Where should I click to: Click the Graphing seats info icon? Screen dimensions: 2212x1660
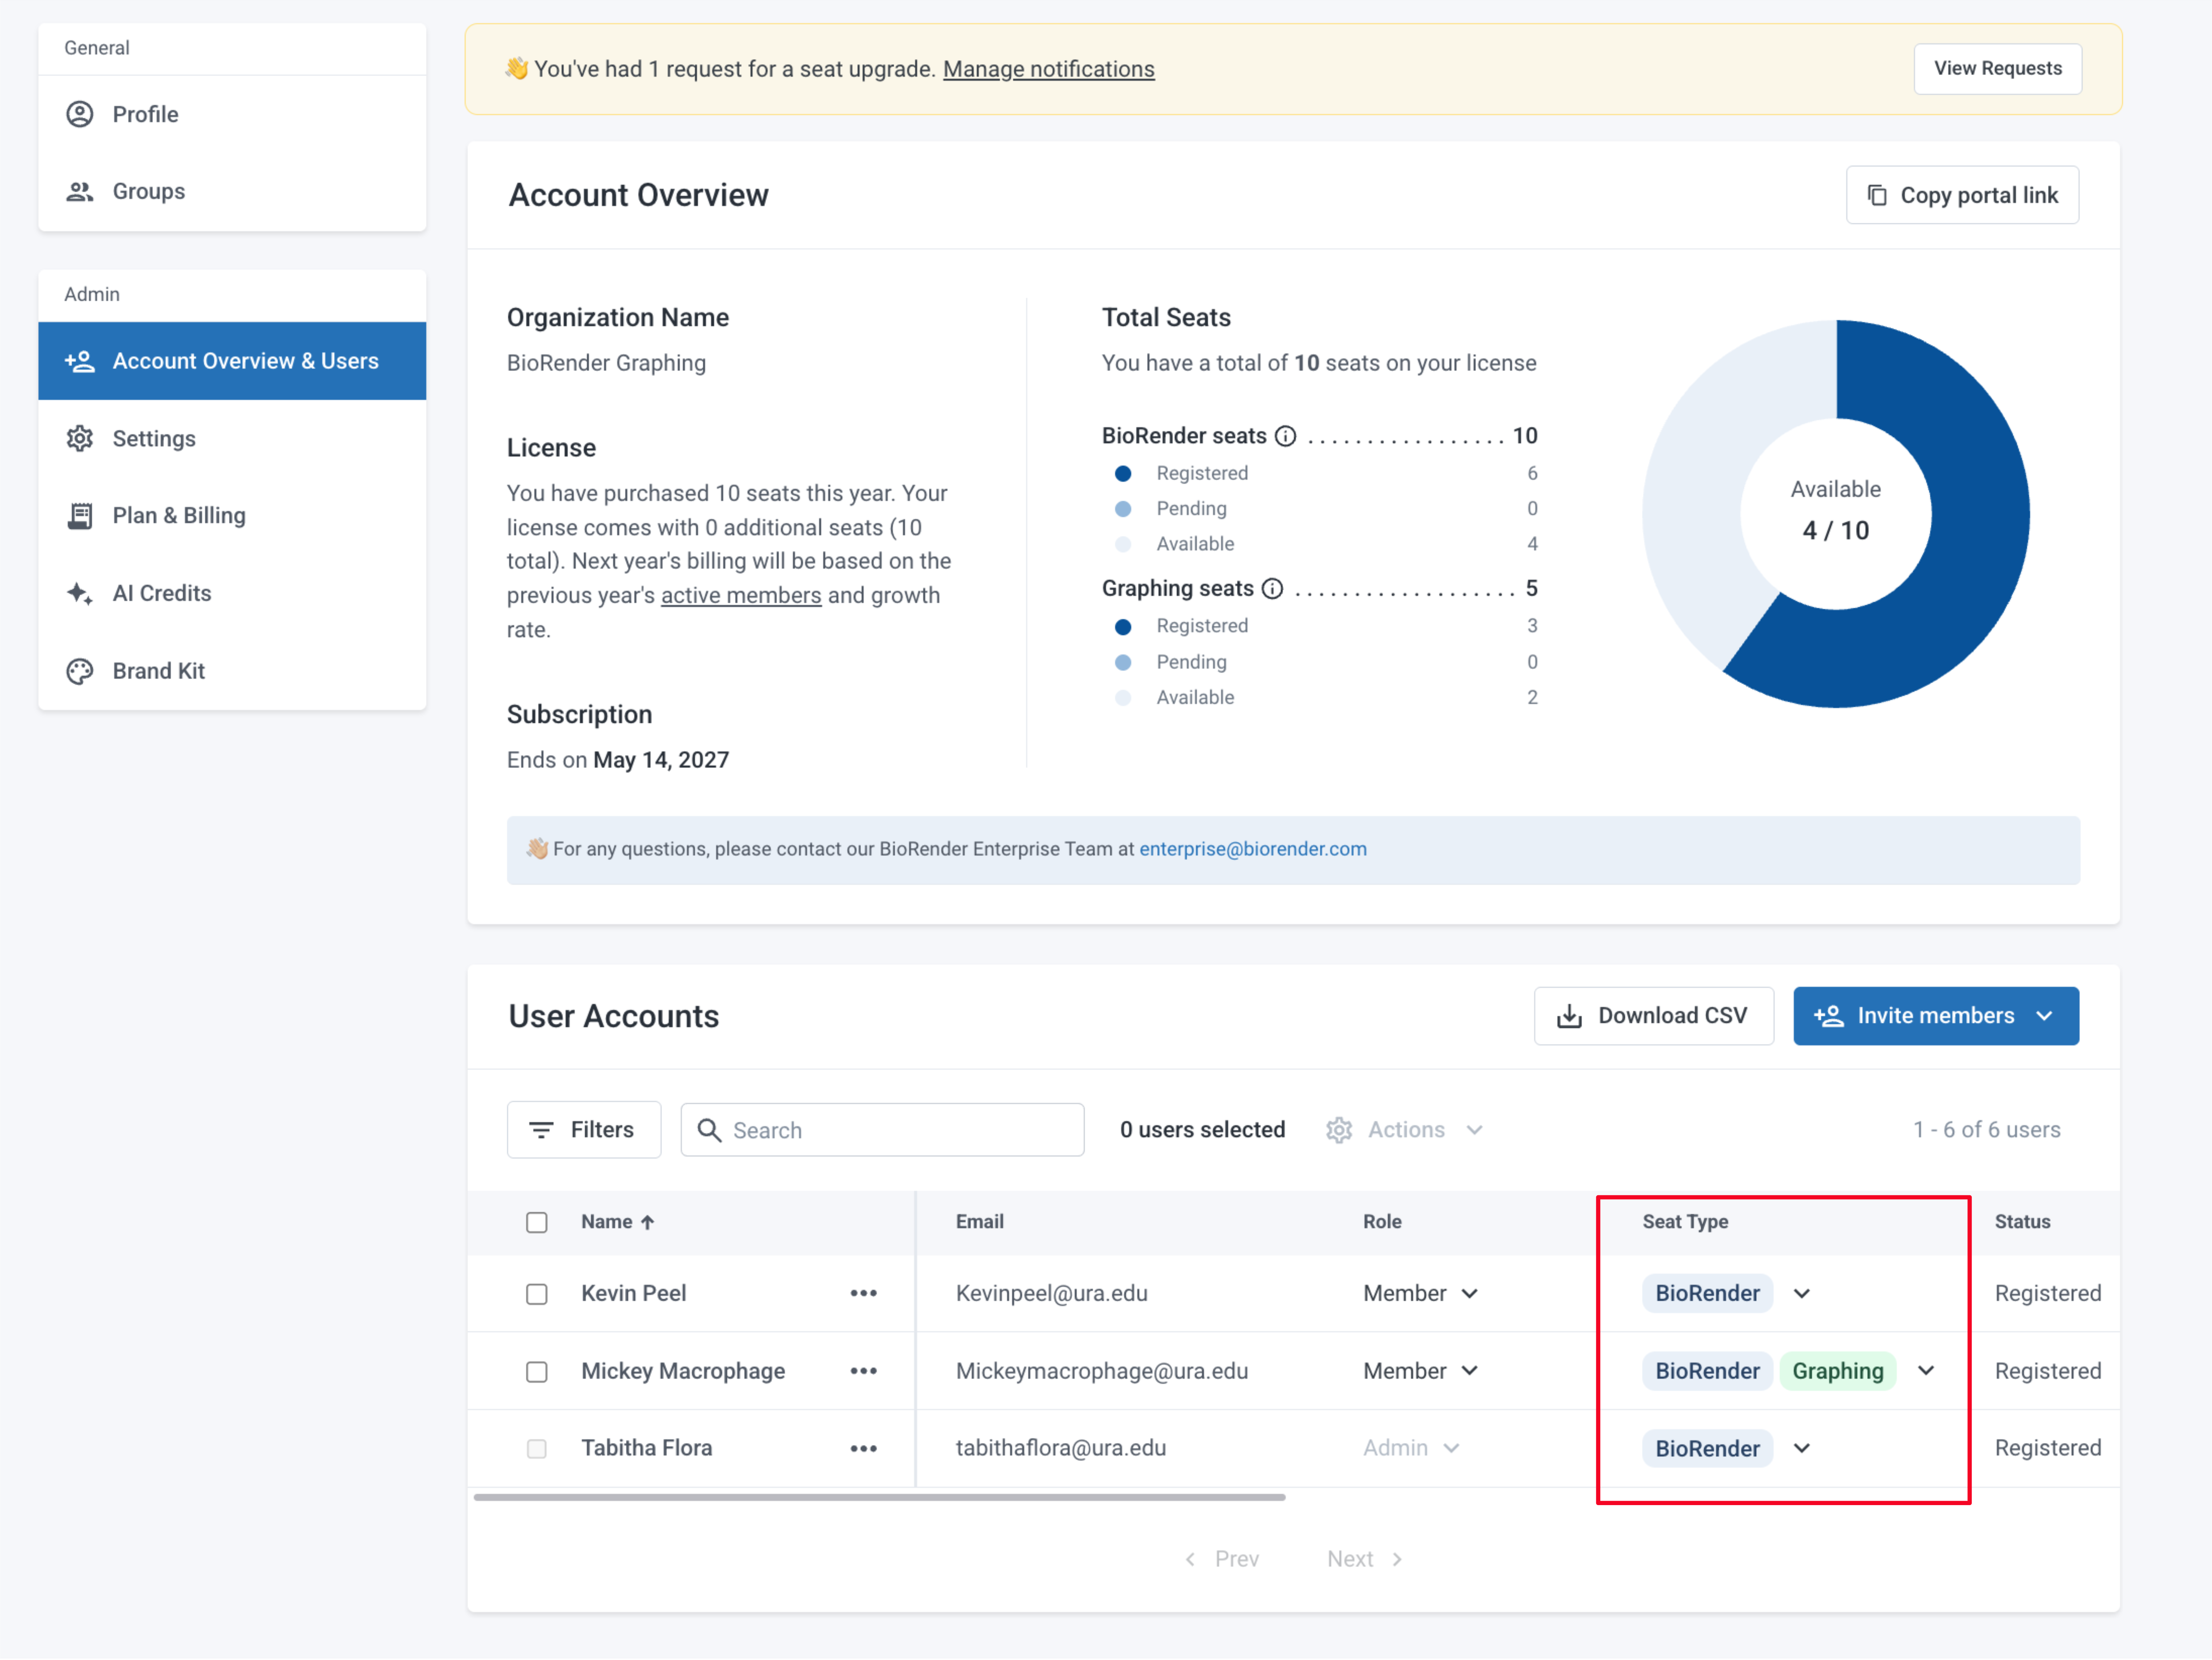[1272, 589]
